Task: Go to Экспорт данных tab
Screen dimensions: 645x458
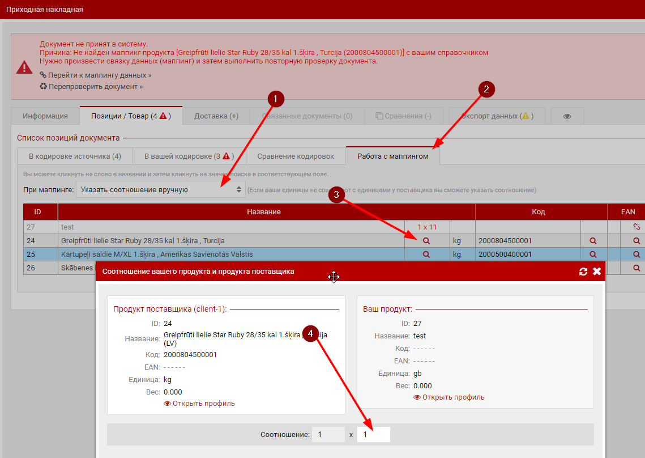Action: [497, 116]
